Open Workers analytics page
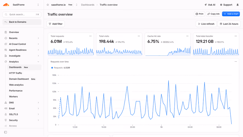 coord(13,96)
